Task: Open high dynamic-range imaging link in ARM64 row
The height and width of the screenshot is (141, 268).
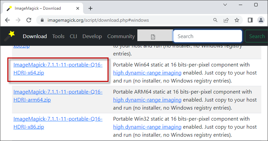Action: [x=147, y=100]
